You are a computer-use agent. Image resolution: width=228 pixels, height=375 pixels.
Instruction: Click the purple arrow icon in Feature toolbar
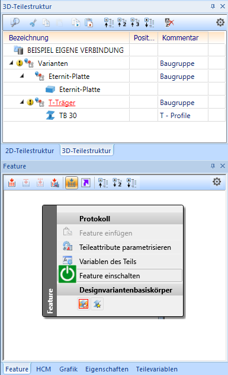(86, 183)
